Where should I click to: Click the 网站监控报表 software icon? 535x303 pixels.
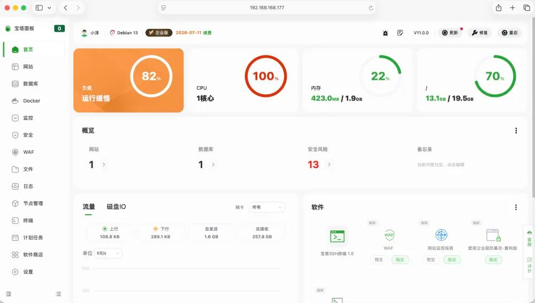coord(440,235)
